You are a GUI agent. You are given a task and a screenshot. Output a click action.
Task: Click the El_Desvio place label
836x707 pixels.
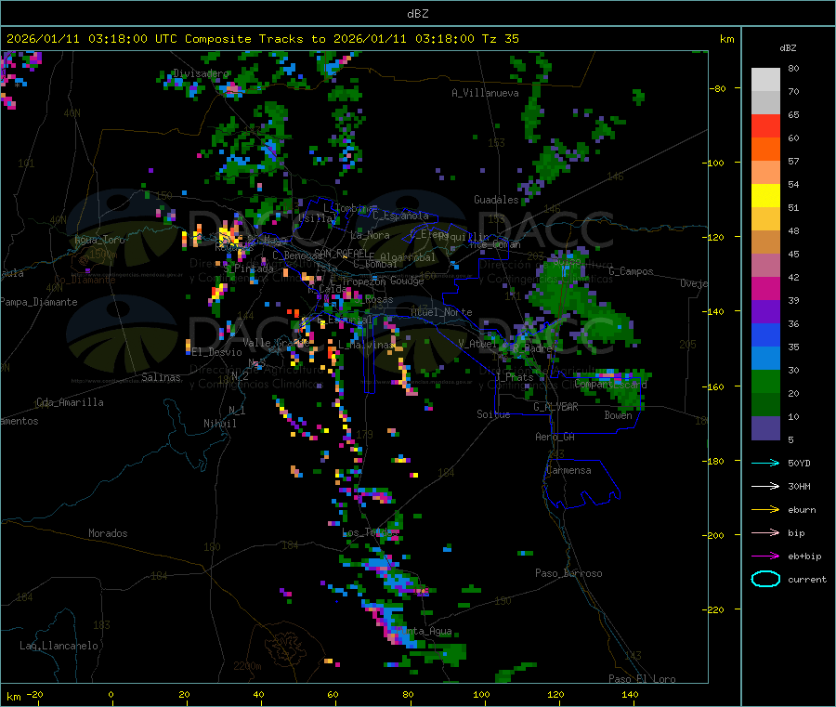click(217, 352)
